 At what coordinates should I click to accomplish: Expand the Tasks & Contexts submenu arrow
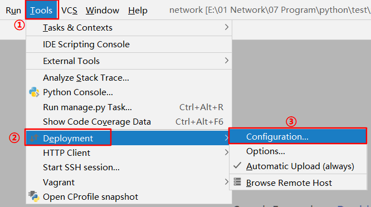point(226,27)
